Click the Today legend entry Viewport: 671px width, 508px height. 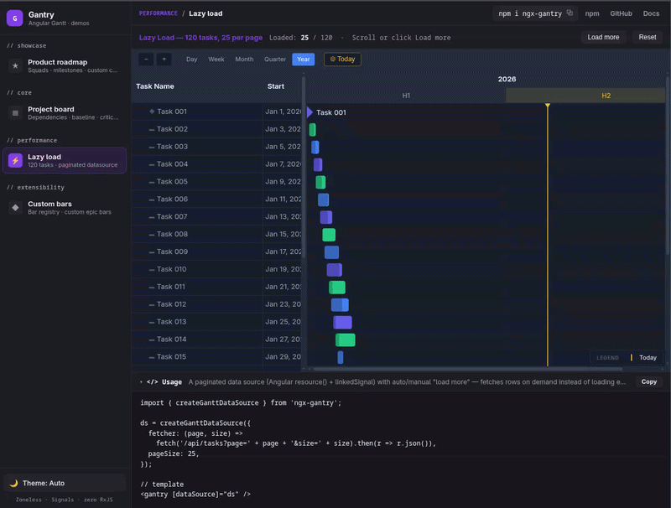[643, 357]
